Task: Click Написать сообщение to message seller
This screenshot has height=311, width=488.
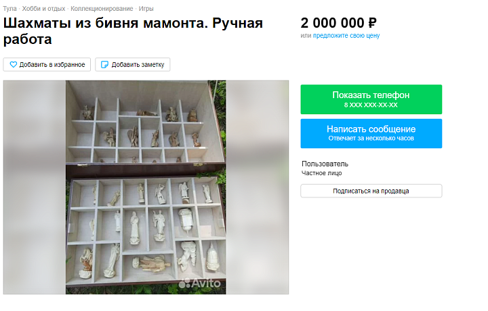Action: coord(371,133)
